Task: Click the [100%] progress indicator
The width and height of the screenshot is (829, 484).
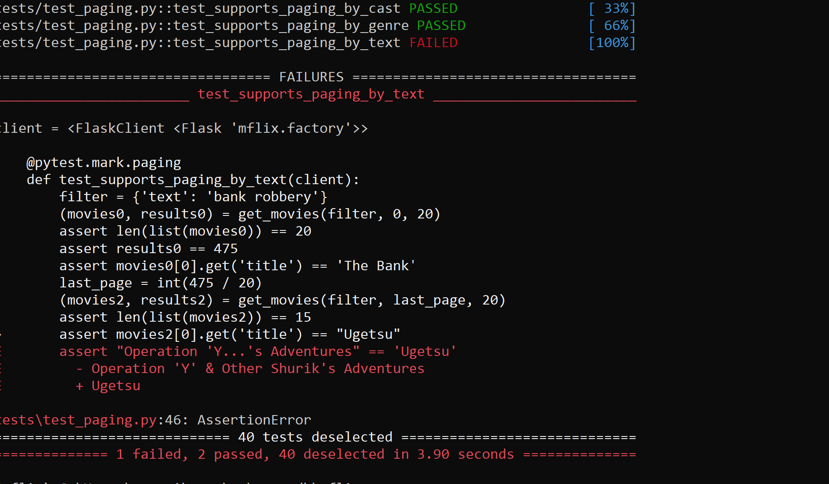Action: (612, 43)
